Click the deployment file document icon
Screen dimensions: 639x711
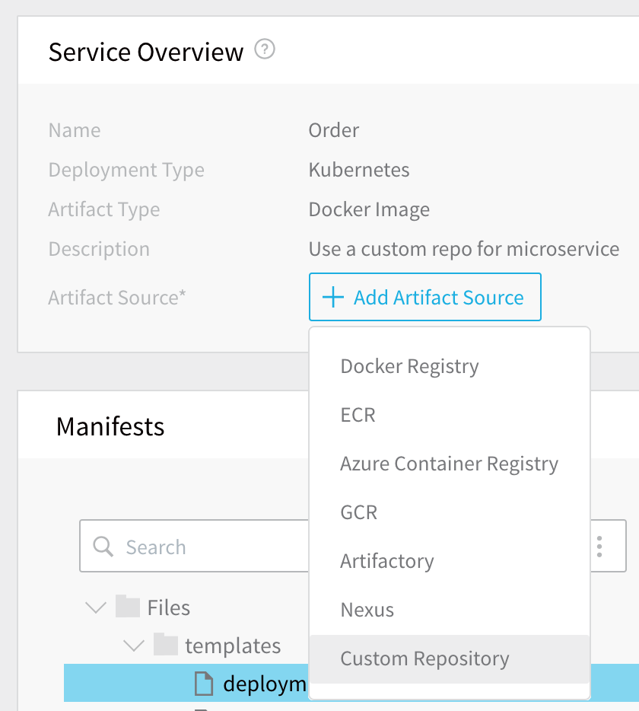(203, 684)
